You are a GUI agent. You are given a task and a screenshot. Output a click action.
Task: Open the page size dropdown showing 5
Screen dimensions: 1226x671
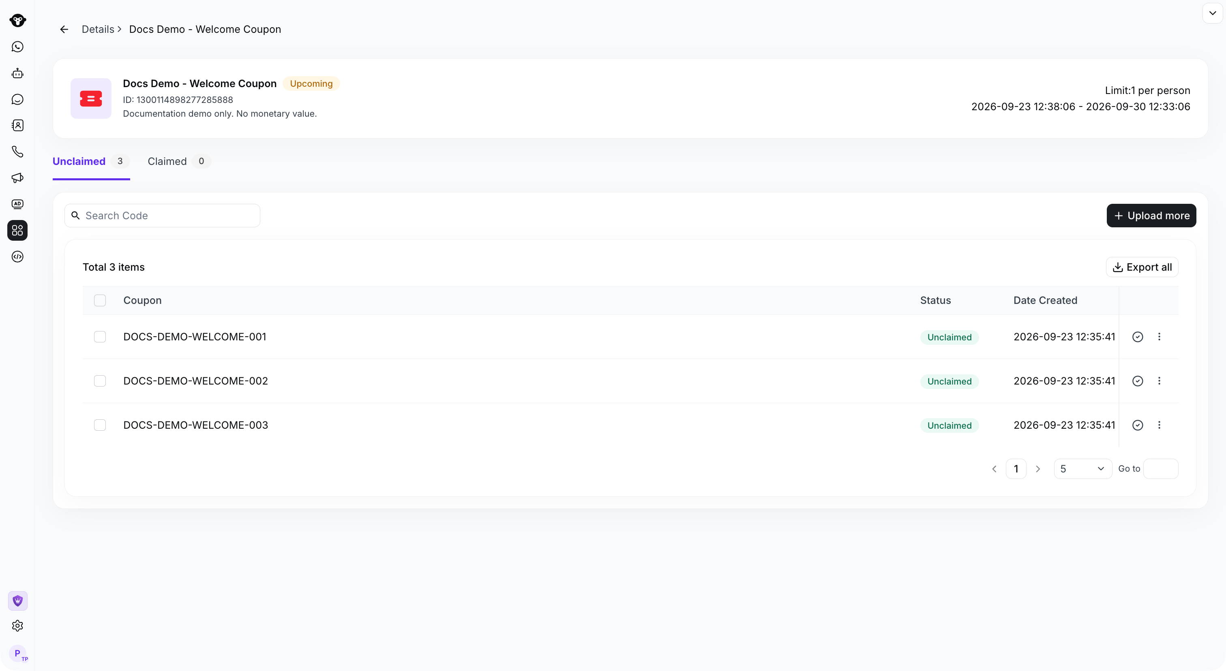[x=1083, y=469]
